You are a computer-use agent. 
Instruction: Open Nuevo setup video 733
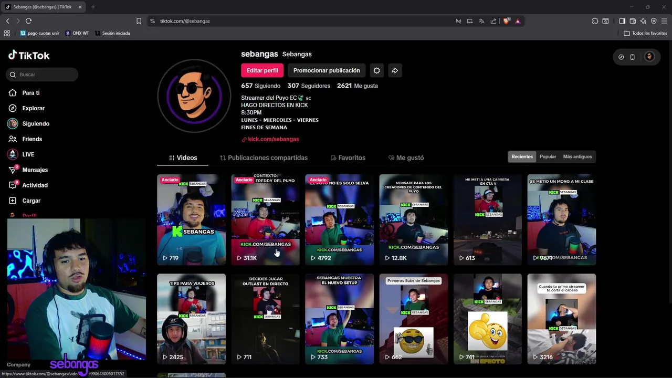click(x=339, y=319)
